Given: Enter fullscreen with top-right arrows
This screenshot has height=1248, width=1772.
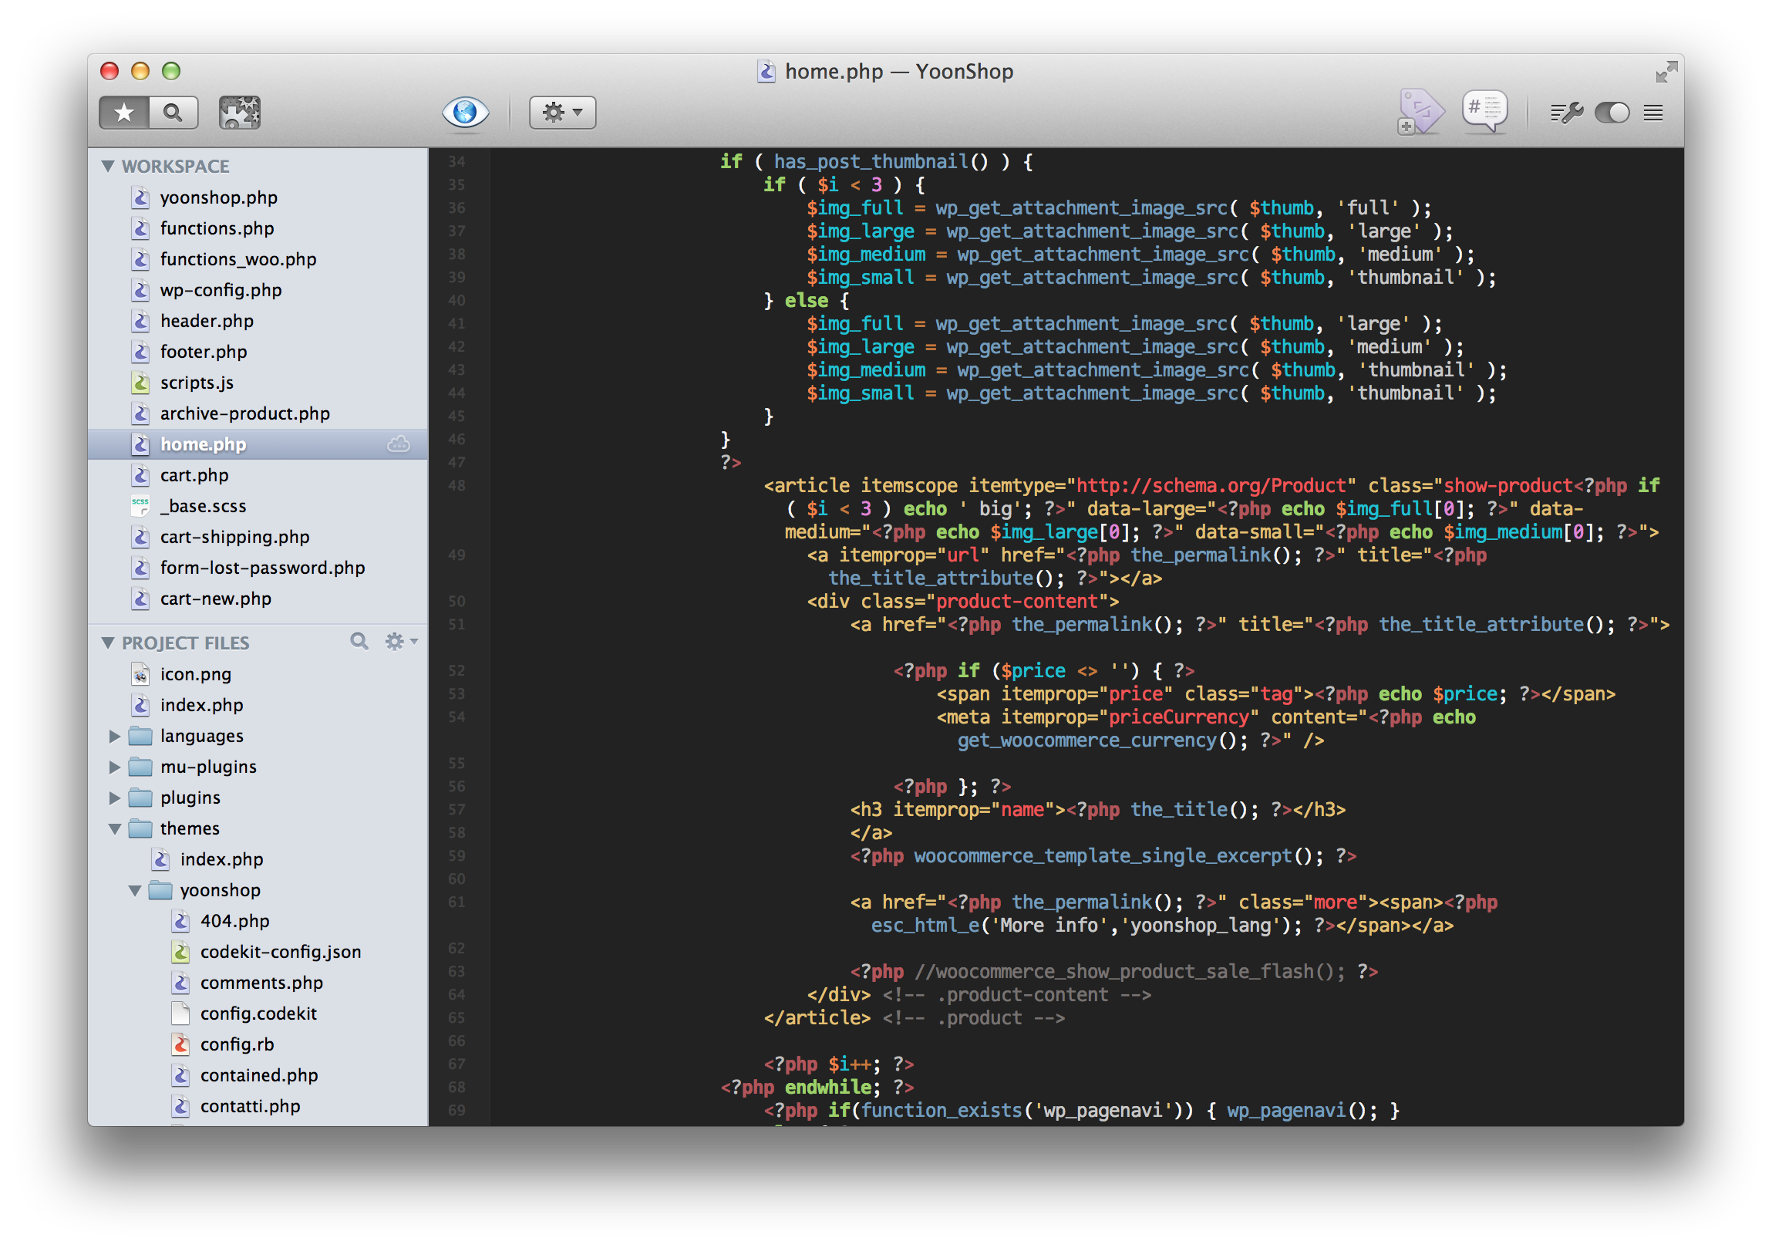Looking at the screenshot, I should 1666,72.
